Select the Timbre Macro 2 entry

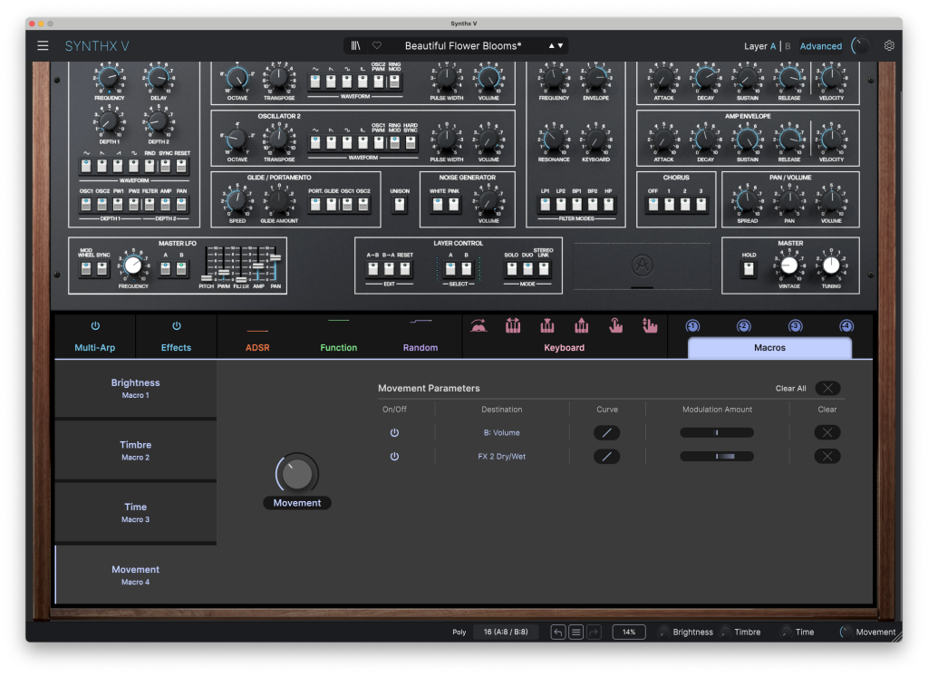coord(136,450)
